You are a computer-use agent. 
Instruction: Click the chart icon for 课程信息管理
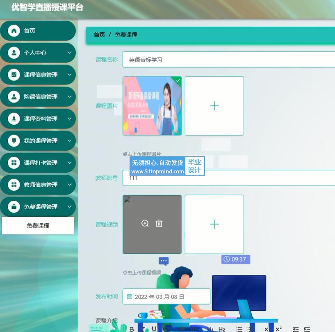(14, 75)
